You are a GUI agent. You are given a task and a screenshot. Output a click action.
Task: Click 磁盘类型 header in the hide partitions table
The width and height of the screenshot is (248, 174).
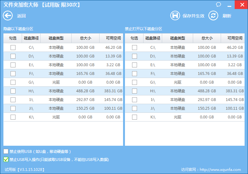tap(56, 38)
